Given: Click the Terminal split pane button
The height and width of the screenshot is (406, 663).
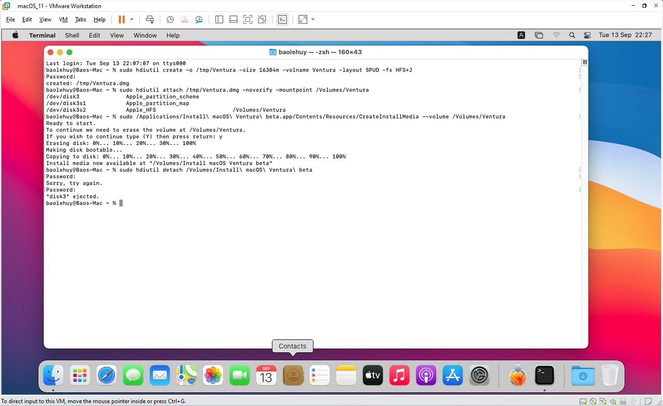Looking at the screenshot, I should click(x=584, y=62).
